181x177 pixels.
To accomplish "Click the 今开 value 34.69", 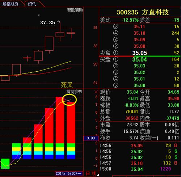I will tap(173, 92).
